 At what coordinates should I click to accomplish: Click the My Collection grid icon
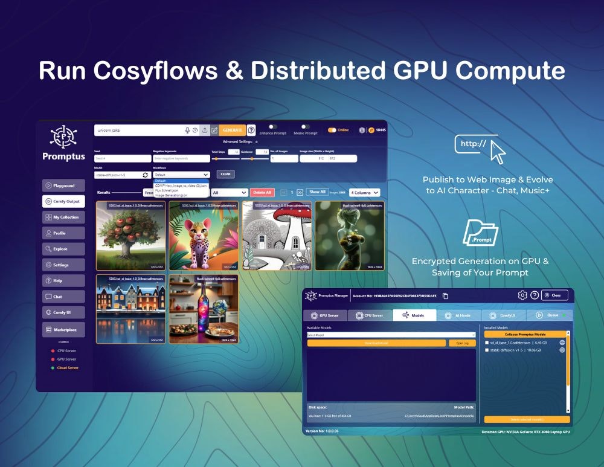click(x=48, y=217)
